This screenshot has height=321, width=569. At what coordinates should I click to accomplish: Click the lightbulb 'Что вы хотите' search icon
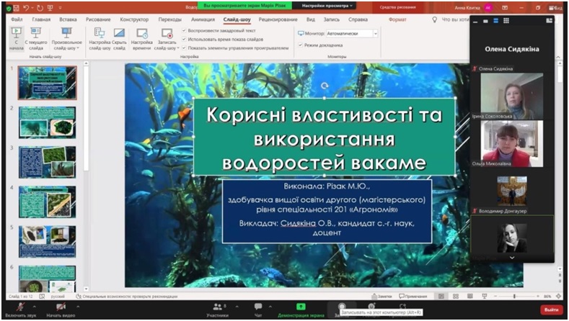coord(434,19)
